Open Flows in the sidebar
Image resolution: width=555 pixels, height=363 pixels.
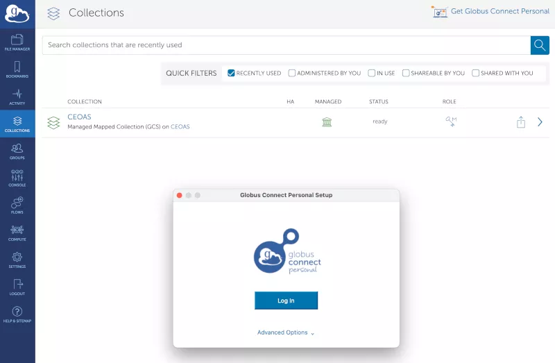tap(17, 205)
